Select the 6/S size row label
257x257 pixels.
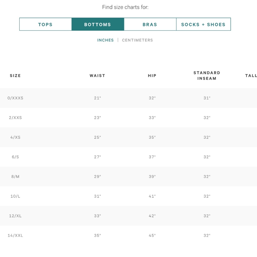pyautogui.click(x=15, y=157)
